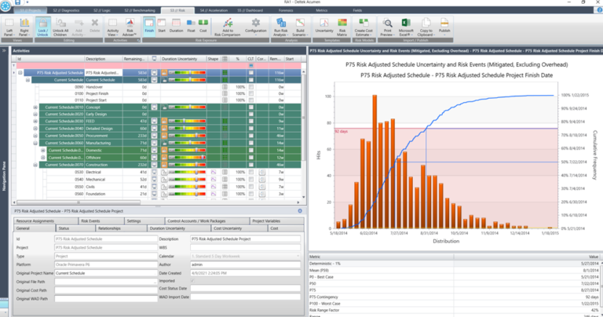Toggle CLT checkbox for Project Finish row
This screenshot has height=317, width=603.
(250, 93)
